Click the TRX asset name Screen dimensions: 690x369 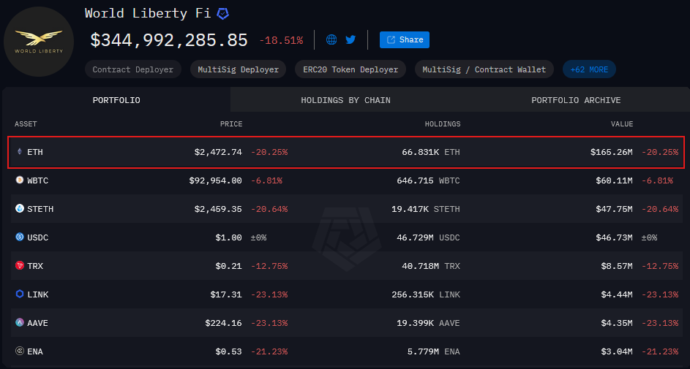(x=35, y=266)
